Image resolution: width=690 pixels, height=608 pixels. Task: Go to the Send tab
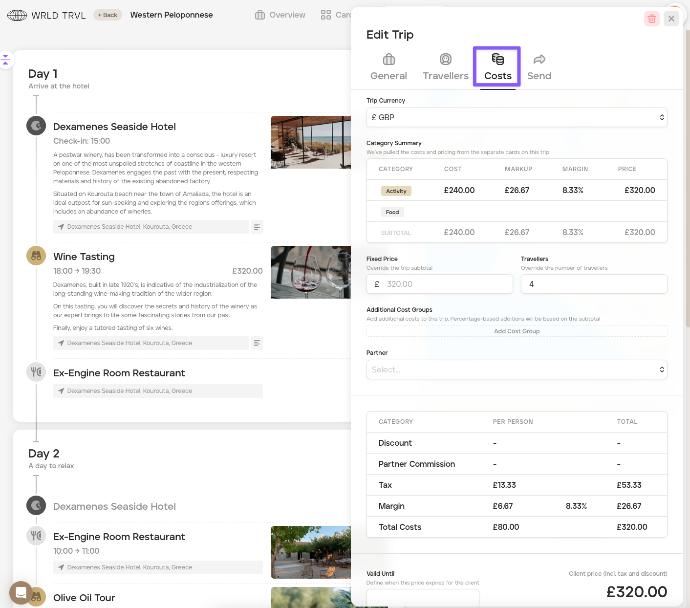pyautogui.click(x=539, y=67)
